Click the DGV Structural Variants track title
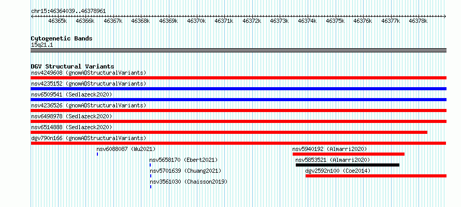Viewport: 461px width, 207px height. click(73, 66)
